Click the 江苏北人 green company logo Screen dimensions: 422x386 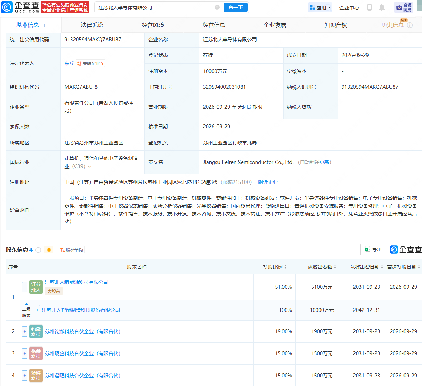tap(36, 287)
